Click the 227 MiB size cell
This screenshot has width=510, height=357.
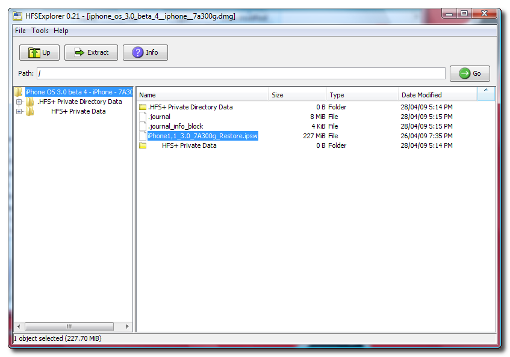pos(314,136)
